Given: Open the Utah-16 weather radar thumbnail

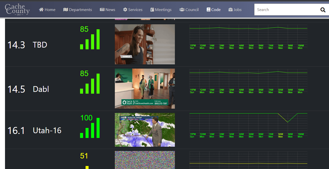Looking at the screenshot, I should 145,130.
